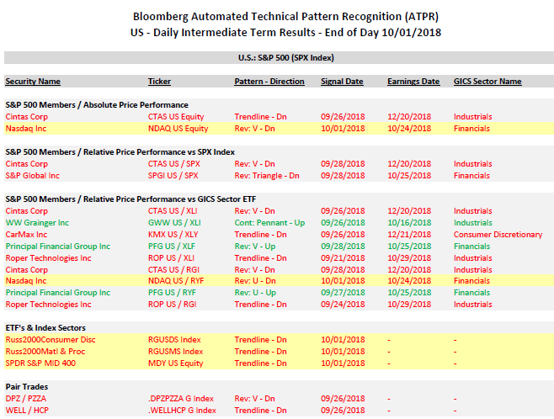Select the KMX US / XLY ticker

(x=173, y=235)
